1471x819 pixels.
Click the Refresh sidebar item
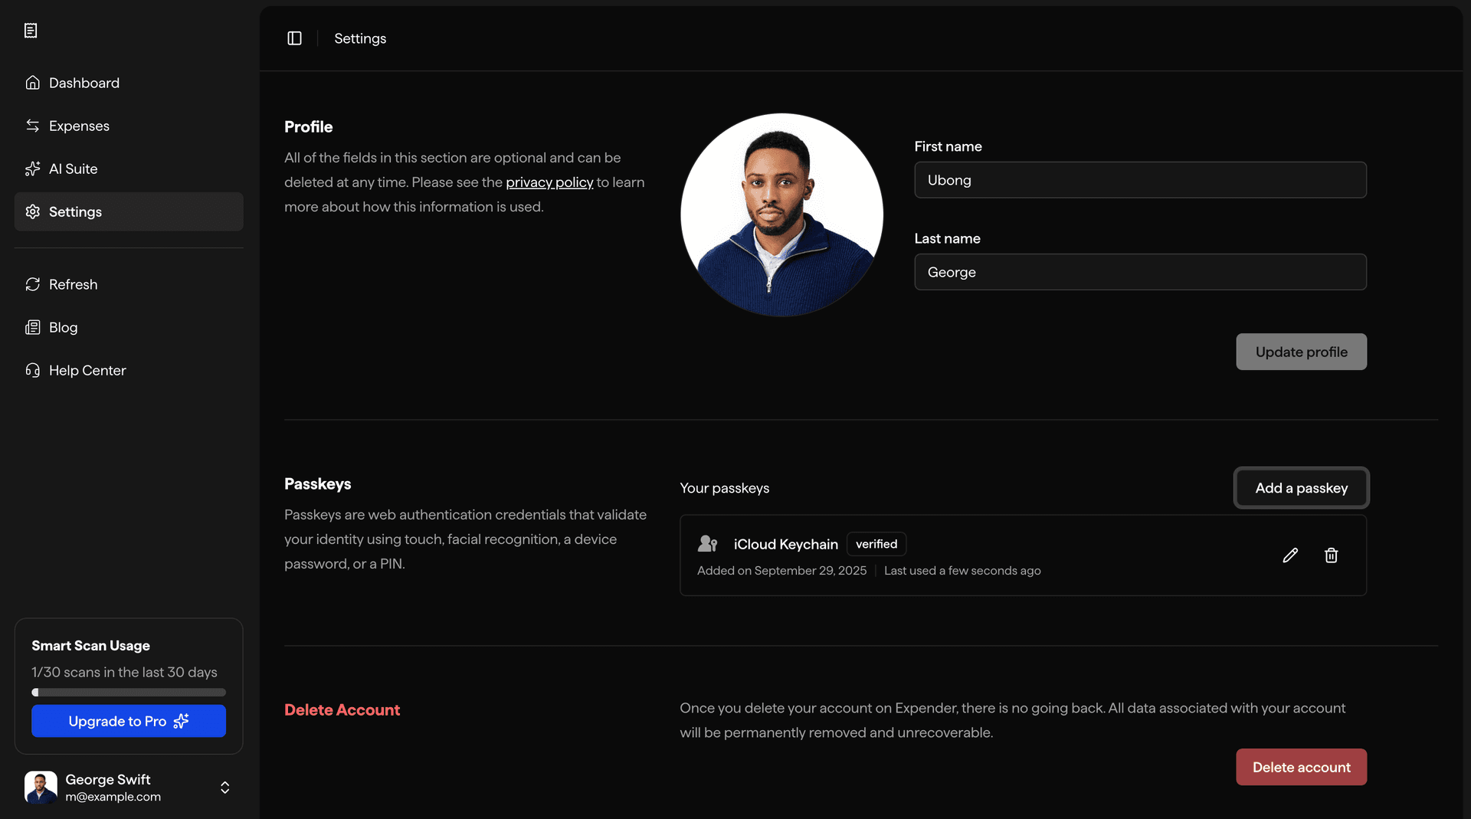click(73, 284)
